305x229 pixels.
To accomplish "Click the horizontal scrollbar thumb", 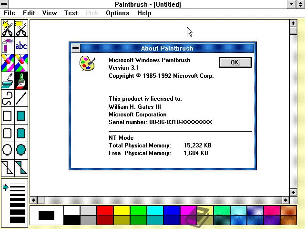I will pyautogui.click(x=41, y=200).
